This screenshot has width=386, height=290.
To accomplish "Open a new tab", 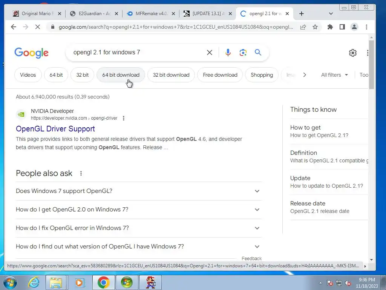I will (301, 14).
